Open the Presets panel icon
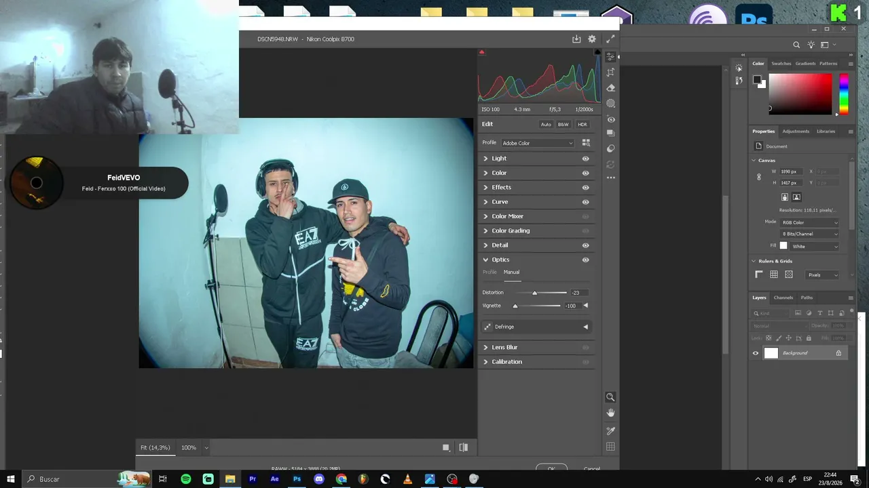This screenshot has height=488, width=869. click(610, 148)
